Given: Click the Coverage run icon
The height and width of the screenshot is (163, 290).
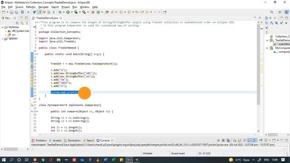Looking at the screenshot, I should (76, 12).
